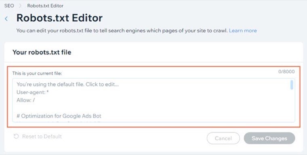Click the reset circular arrow icon

point(16,136)
